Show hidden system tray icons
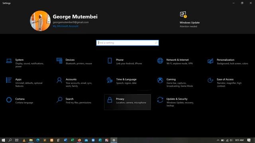This screenshot has width=255, height=143. (x=218, y=140)
